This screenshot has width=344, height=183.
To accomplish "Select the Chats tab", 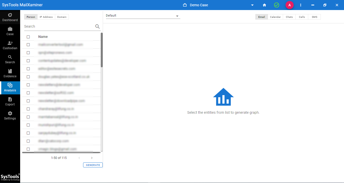I will 289,17.
